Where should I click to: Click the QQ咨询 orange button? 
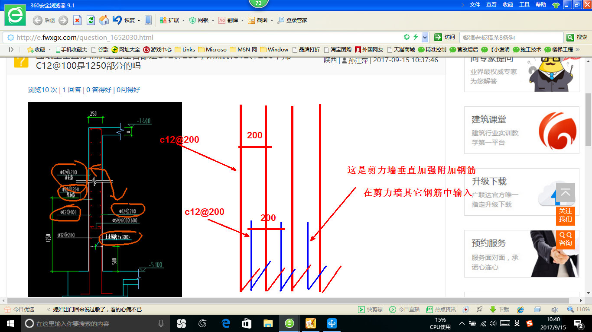(x=565, y=239)
